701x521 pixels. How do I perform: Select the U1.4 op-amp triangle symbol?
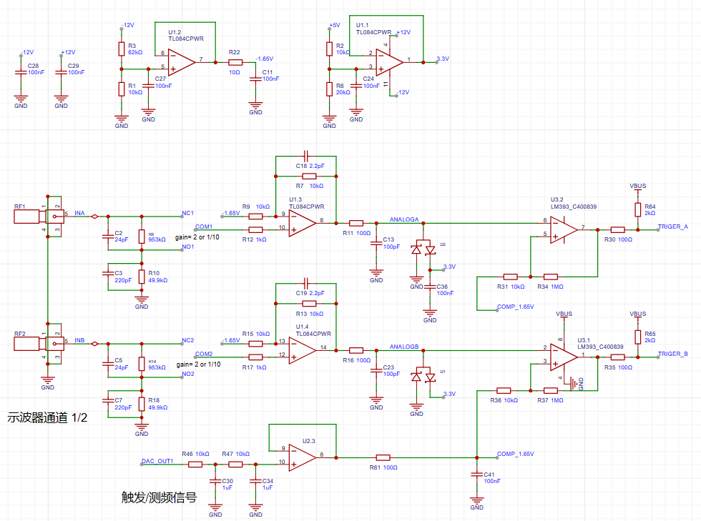pos(302,350)
